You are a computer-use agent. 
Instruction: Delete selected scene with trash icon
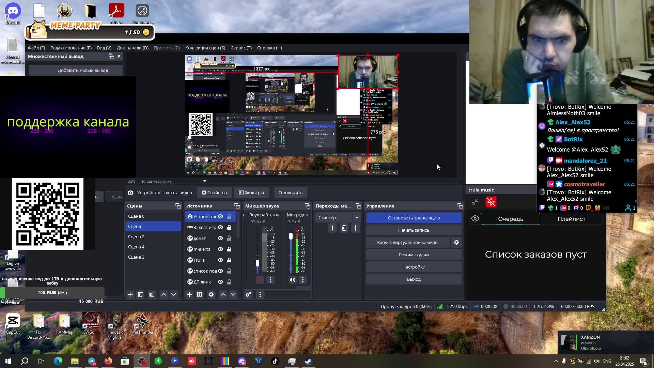140,294
